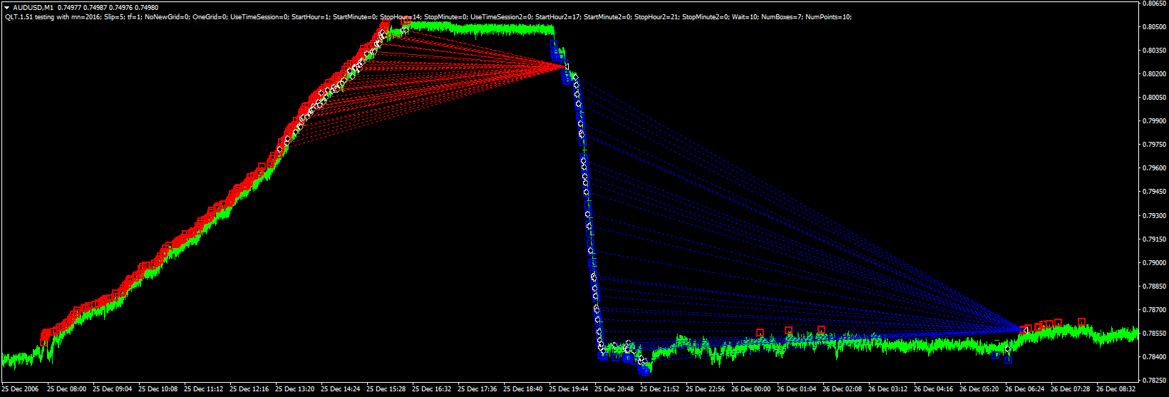Select the 0.80350 price level label
This screenshot has width=1169, height=397.
pyautogui.click(x=1154, y=51)
